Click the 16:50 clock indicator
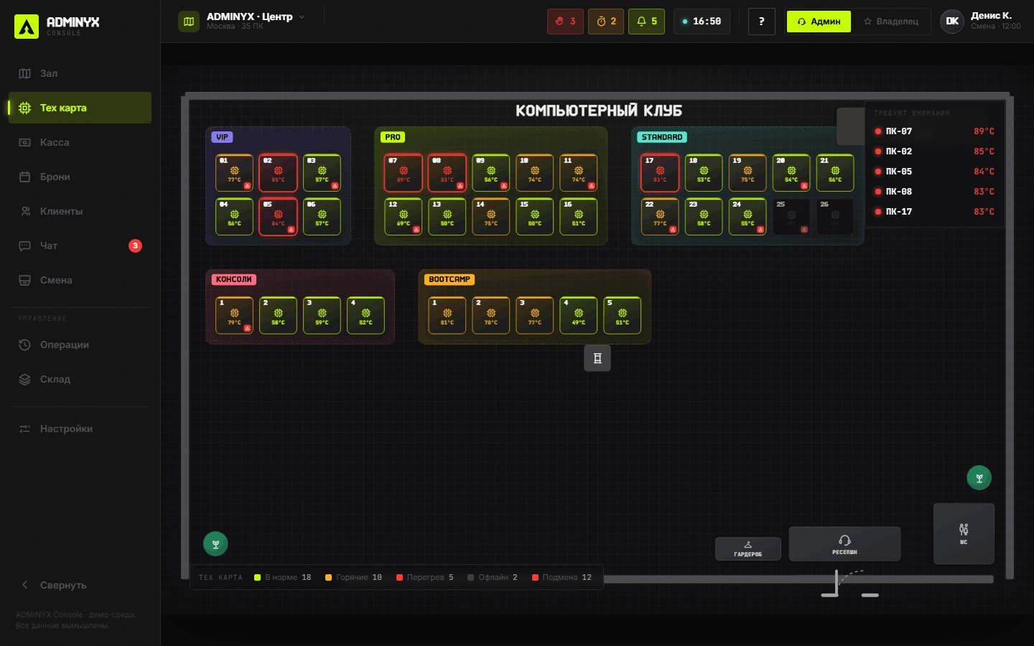Image resolution: width=1034 pixels, height=646 pixels. (x=702, y=22)
